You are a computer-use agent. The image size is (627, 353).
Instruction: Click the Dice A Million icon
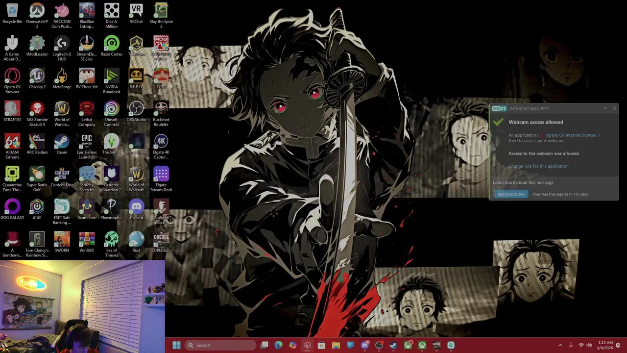point(112,16)
